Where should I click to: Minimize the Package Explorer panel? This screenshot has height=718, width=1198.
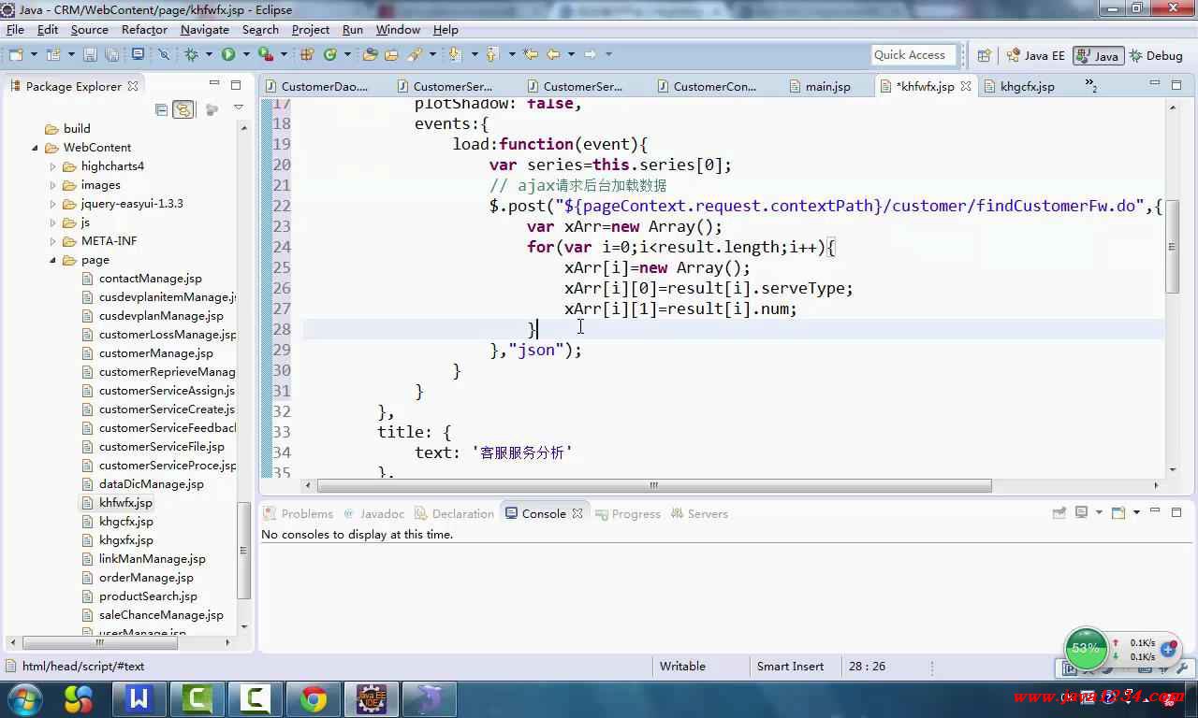point(213,84)
